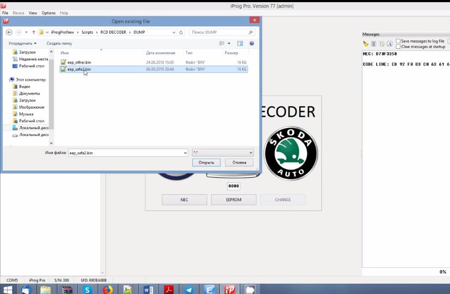Switch to iProg Pro taskbar icon
450x294 pixels.
tap(229, 290)
